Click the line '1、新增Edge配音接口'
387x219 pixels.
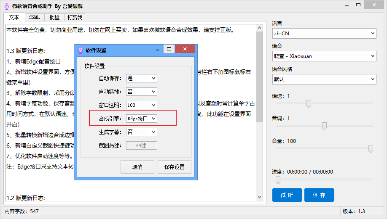(x=34, y=61)
